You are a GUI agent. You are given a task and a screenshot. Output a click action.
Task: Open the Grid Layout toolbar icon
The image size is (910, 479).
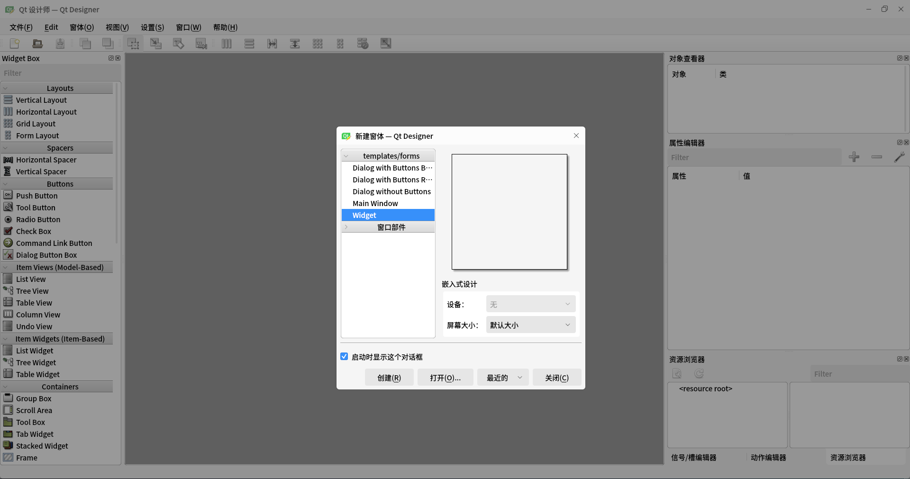tap(317, 43)
